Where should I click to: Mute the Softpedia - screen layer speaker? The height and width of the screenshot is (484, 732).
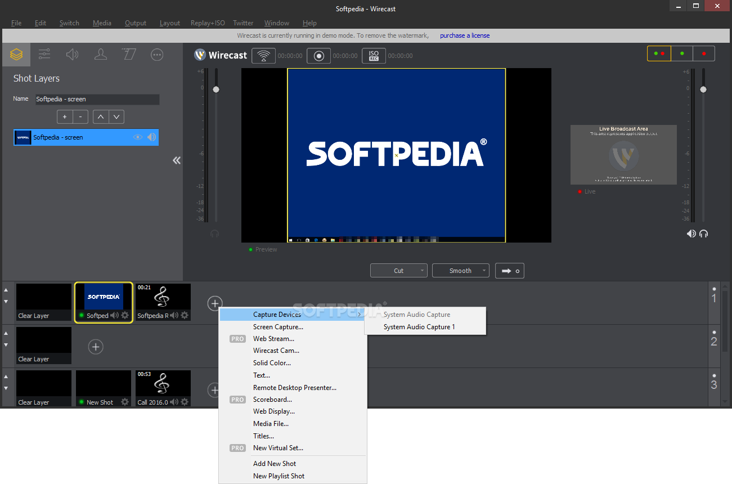[x=152, y=137]
